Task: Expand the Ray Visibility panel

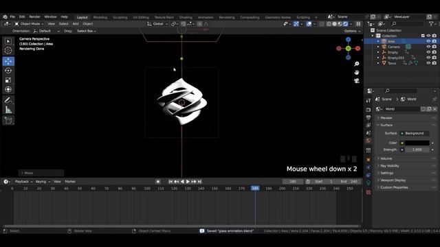Action: (x=390, y=166)
